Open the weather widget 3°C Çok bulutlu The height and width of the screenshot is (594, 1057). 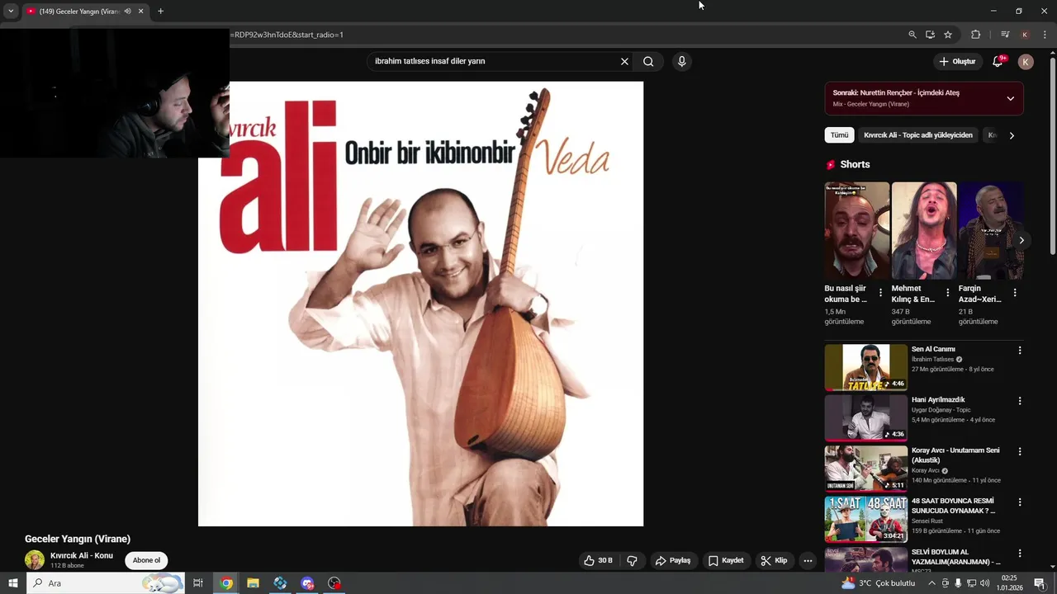(879, 583)
